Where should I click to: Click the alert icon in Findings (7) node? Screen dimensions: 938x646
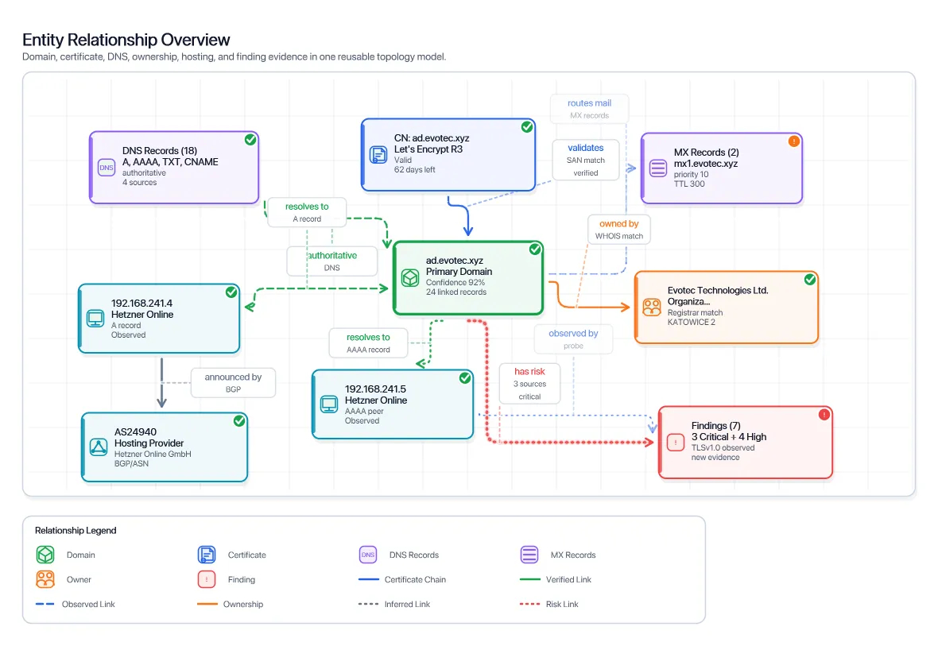[676, 443]
